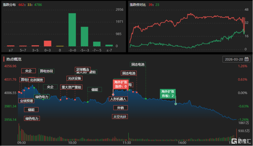253x146 pixels.
Task: Open the calendar icon beside 2026-03-20
Action: pyautogui.click(x=246, y=59)
